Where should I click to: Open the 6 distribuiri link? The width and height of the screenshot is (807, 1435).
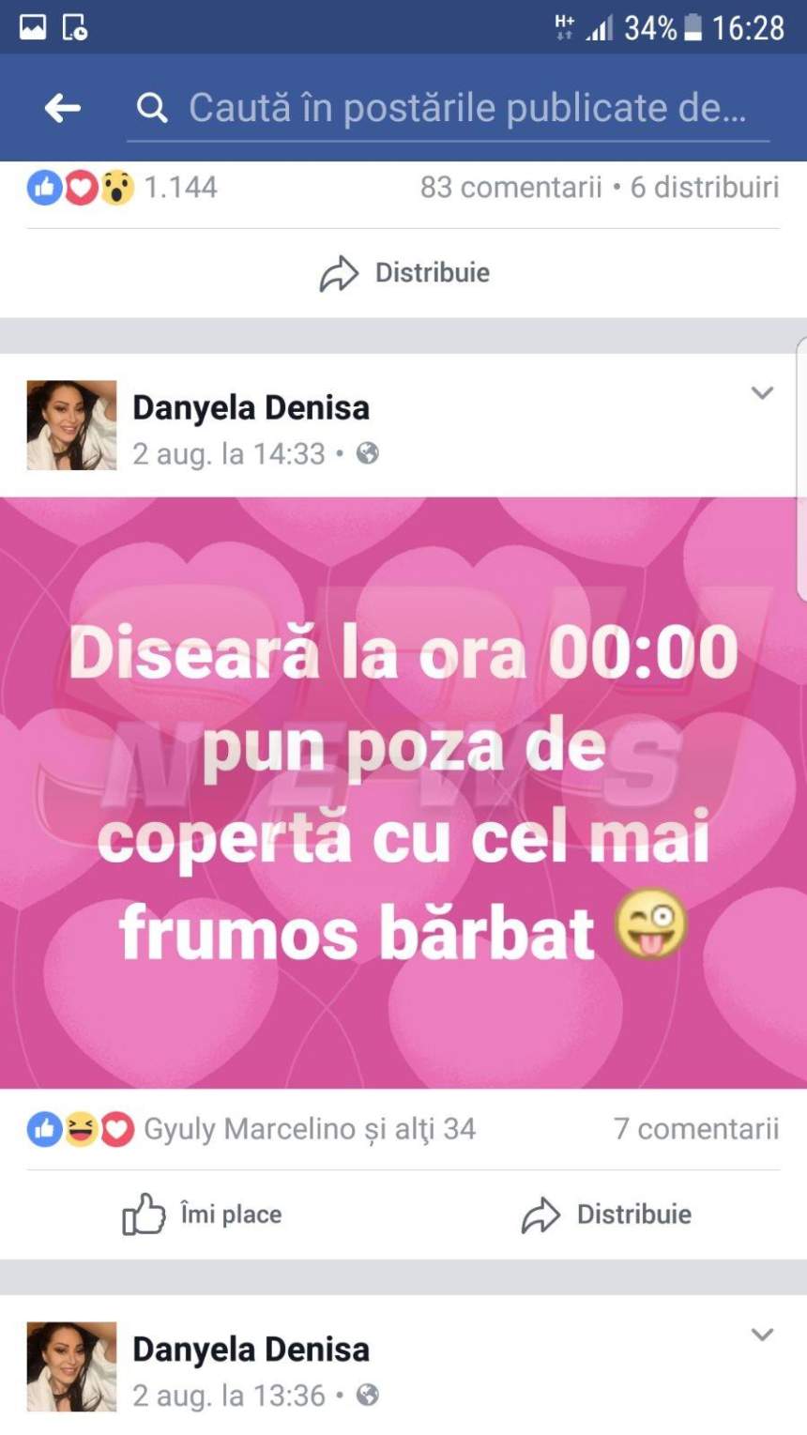click(704, 187)
